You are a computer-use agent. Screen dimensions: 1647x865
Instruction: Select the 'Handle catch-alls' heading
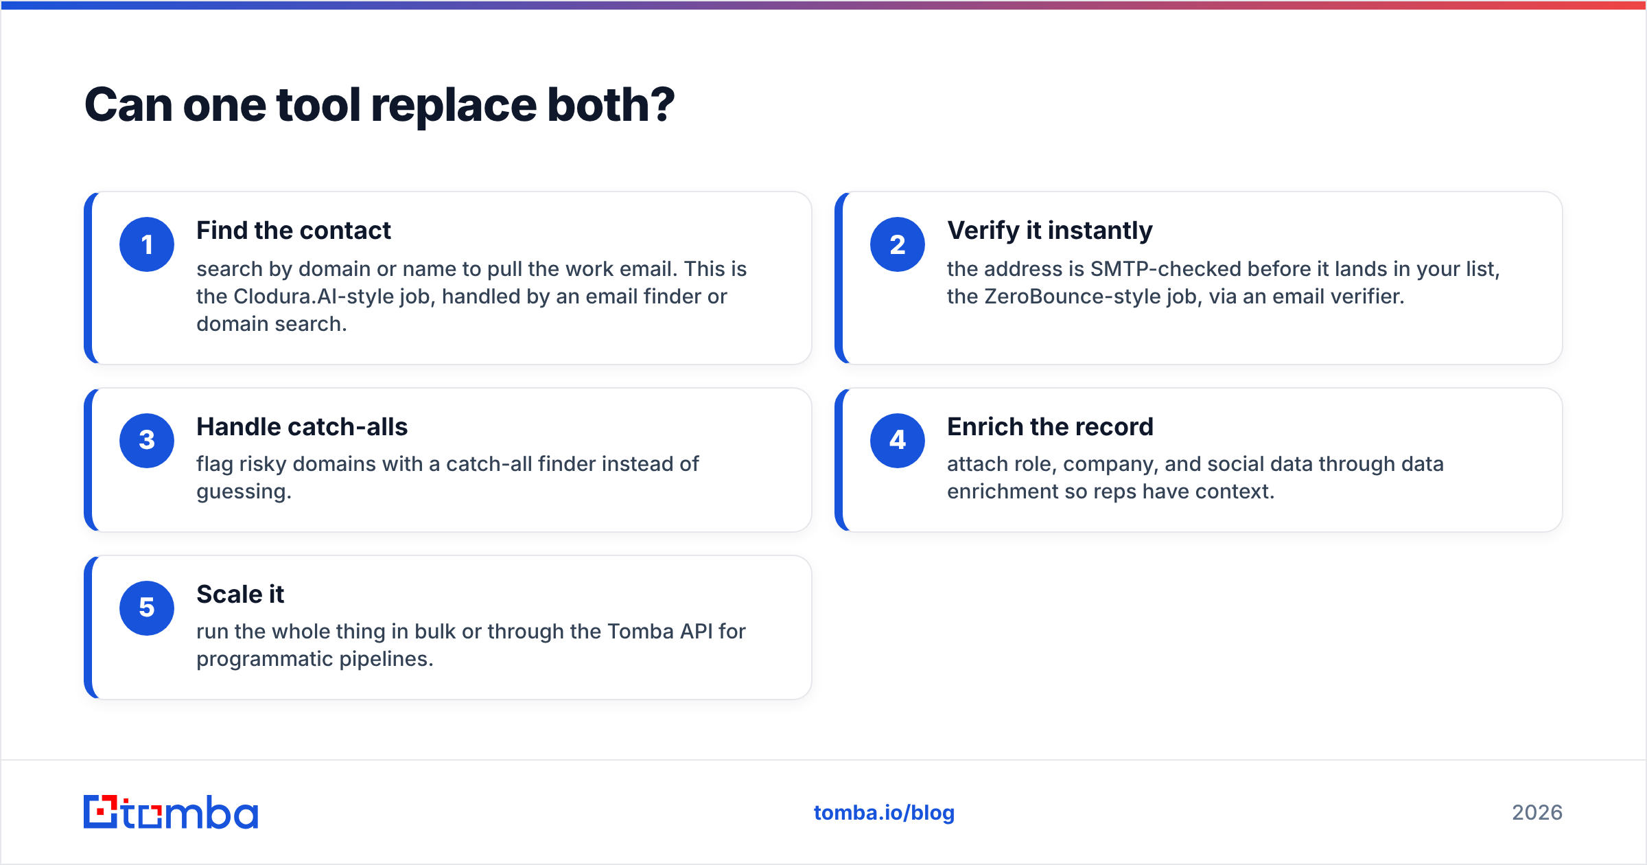click(302, 427)
